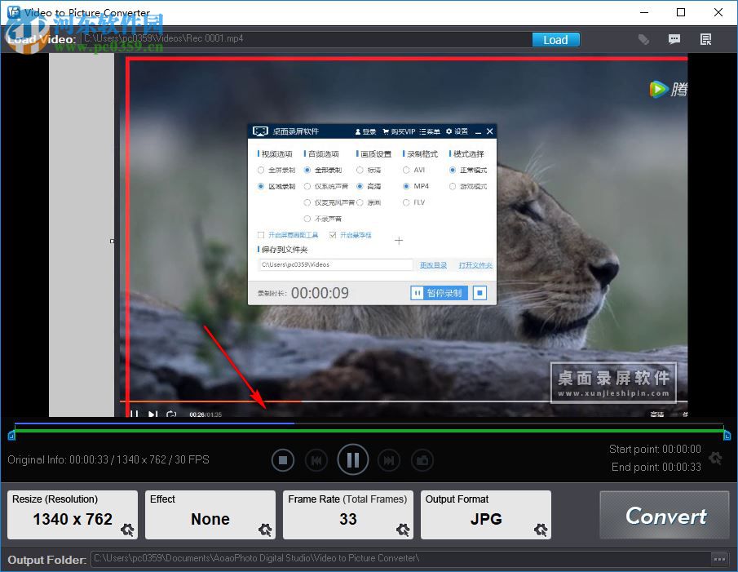Stop the video playback

[x=283, y=459]
